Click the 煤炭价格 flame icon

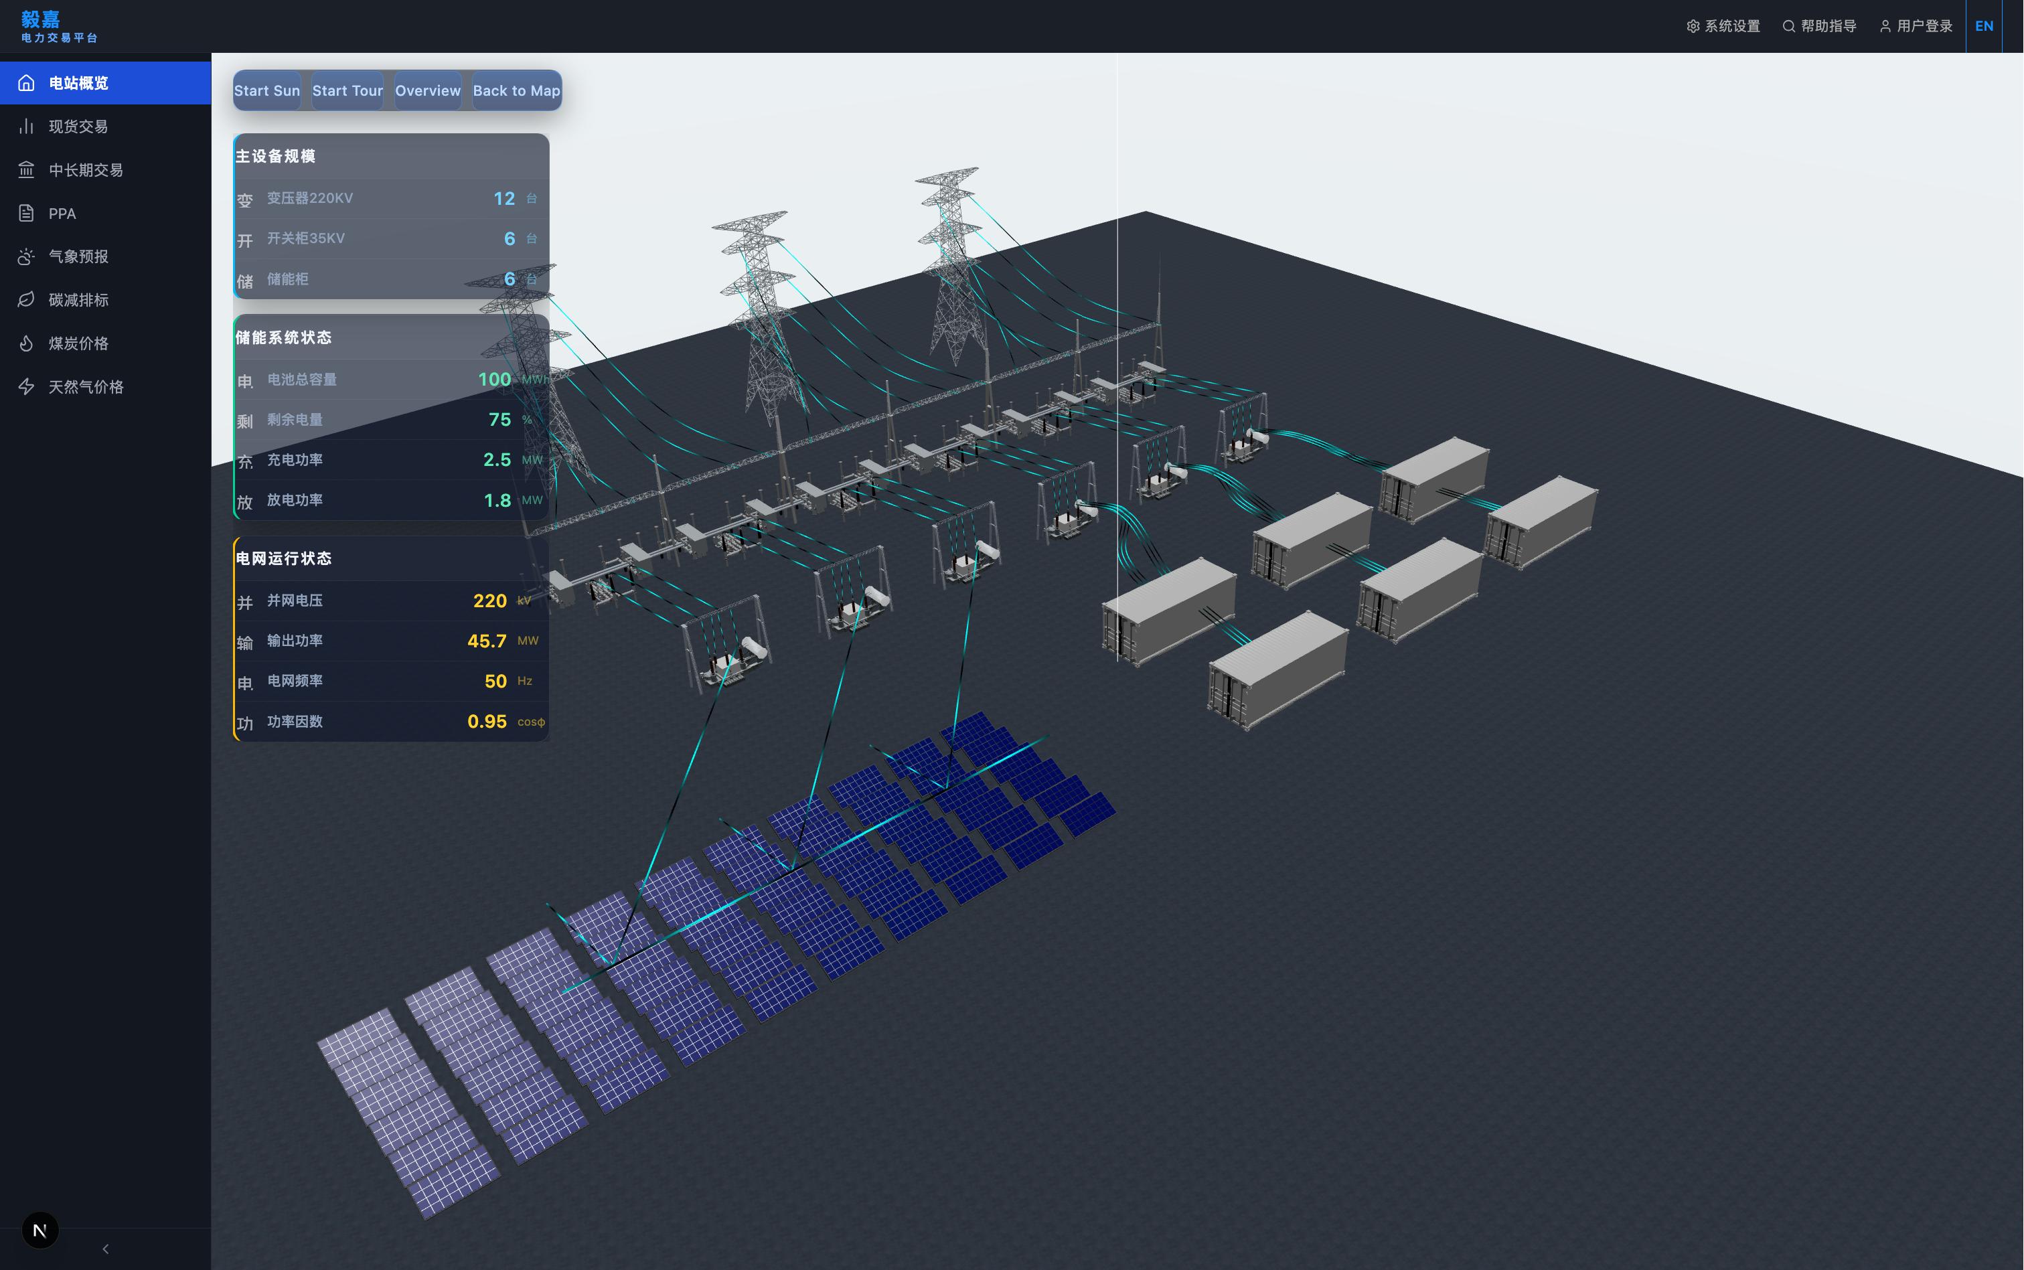click(26, 343)
